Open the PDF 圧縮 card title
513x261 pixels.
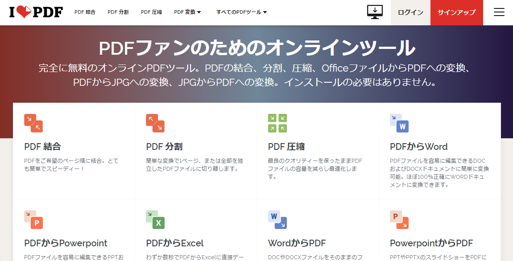point(286,146)
